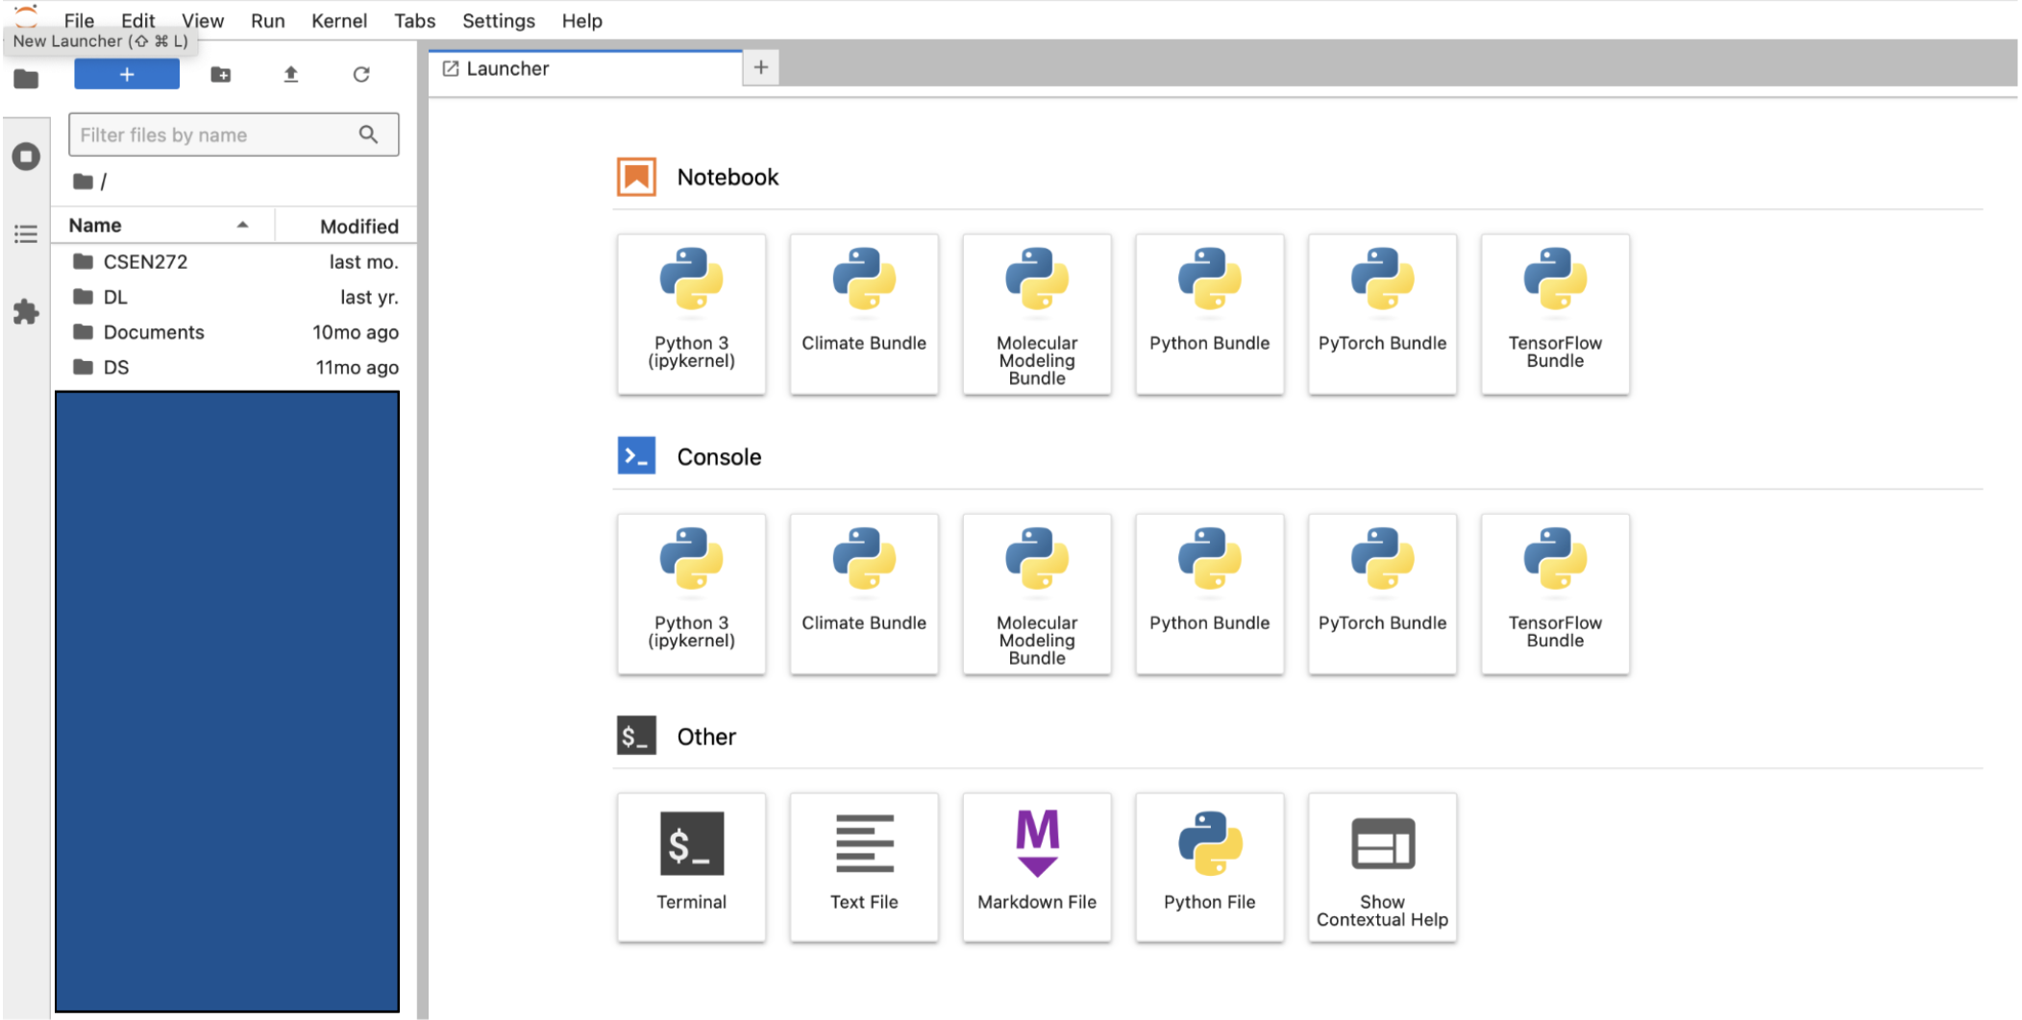Screen dimensions: 2022x1020
Task: Open the File Browser sidebar tab
Action: click(x=26, y=79)
